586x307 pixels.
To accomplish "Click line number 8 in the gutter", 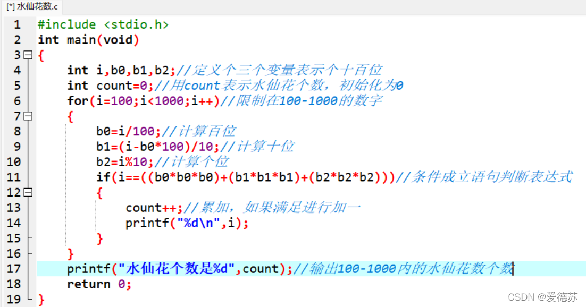I will point(17,132).
